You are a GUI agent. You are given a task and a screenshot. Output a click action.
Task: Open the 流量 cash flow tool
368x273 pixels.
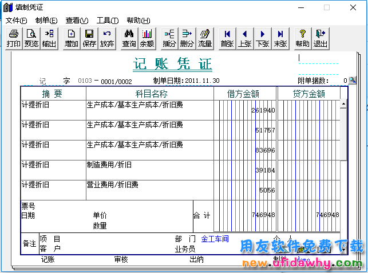point(205,38)
